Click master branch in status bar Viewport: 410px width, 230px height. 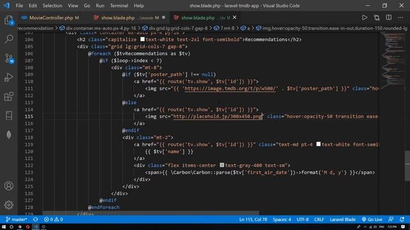point(16,219)
